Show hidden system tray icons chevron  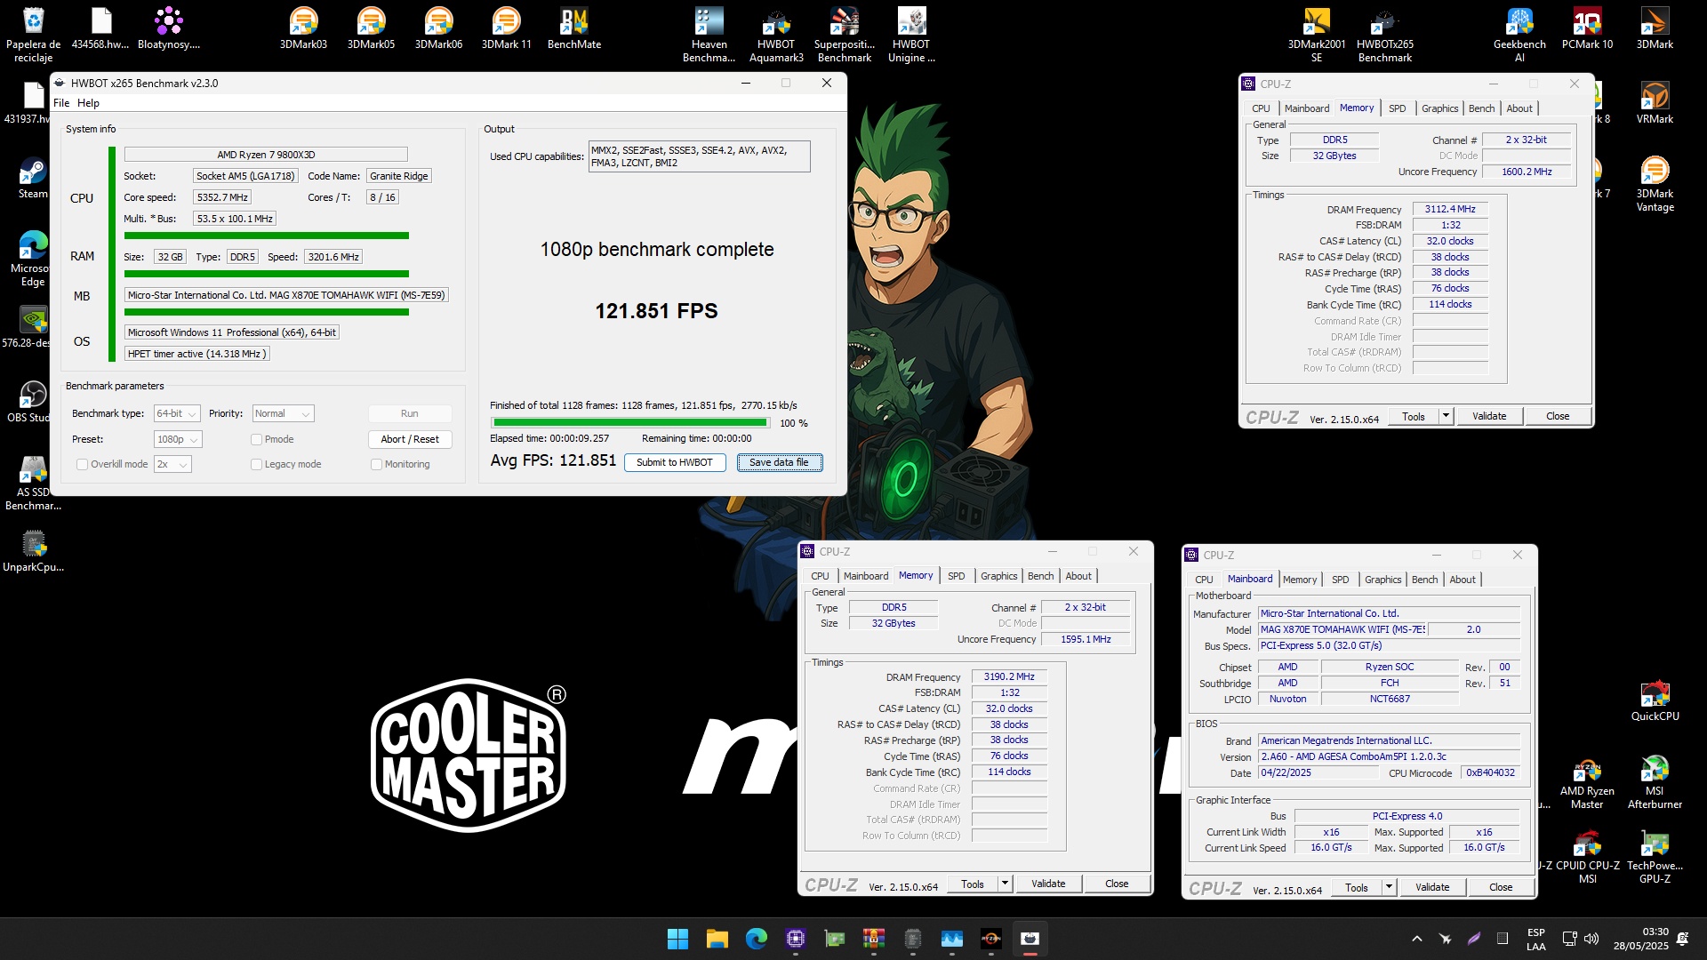[x=1417, y=939]
